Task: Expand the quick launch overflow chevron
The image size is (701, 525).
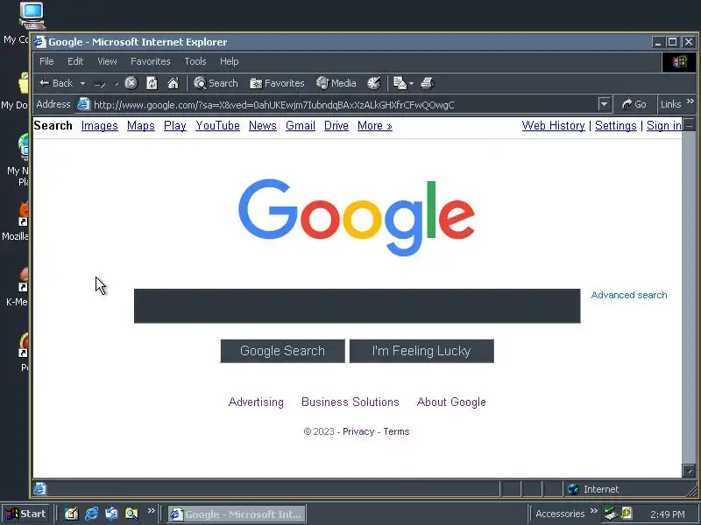Action: click(152, 511)
